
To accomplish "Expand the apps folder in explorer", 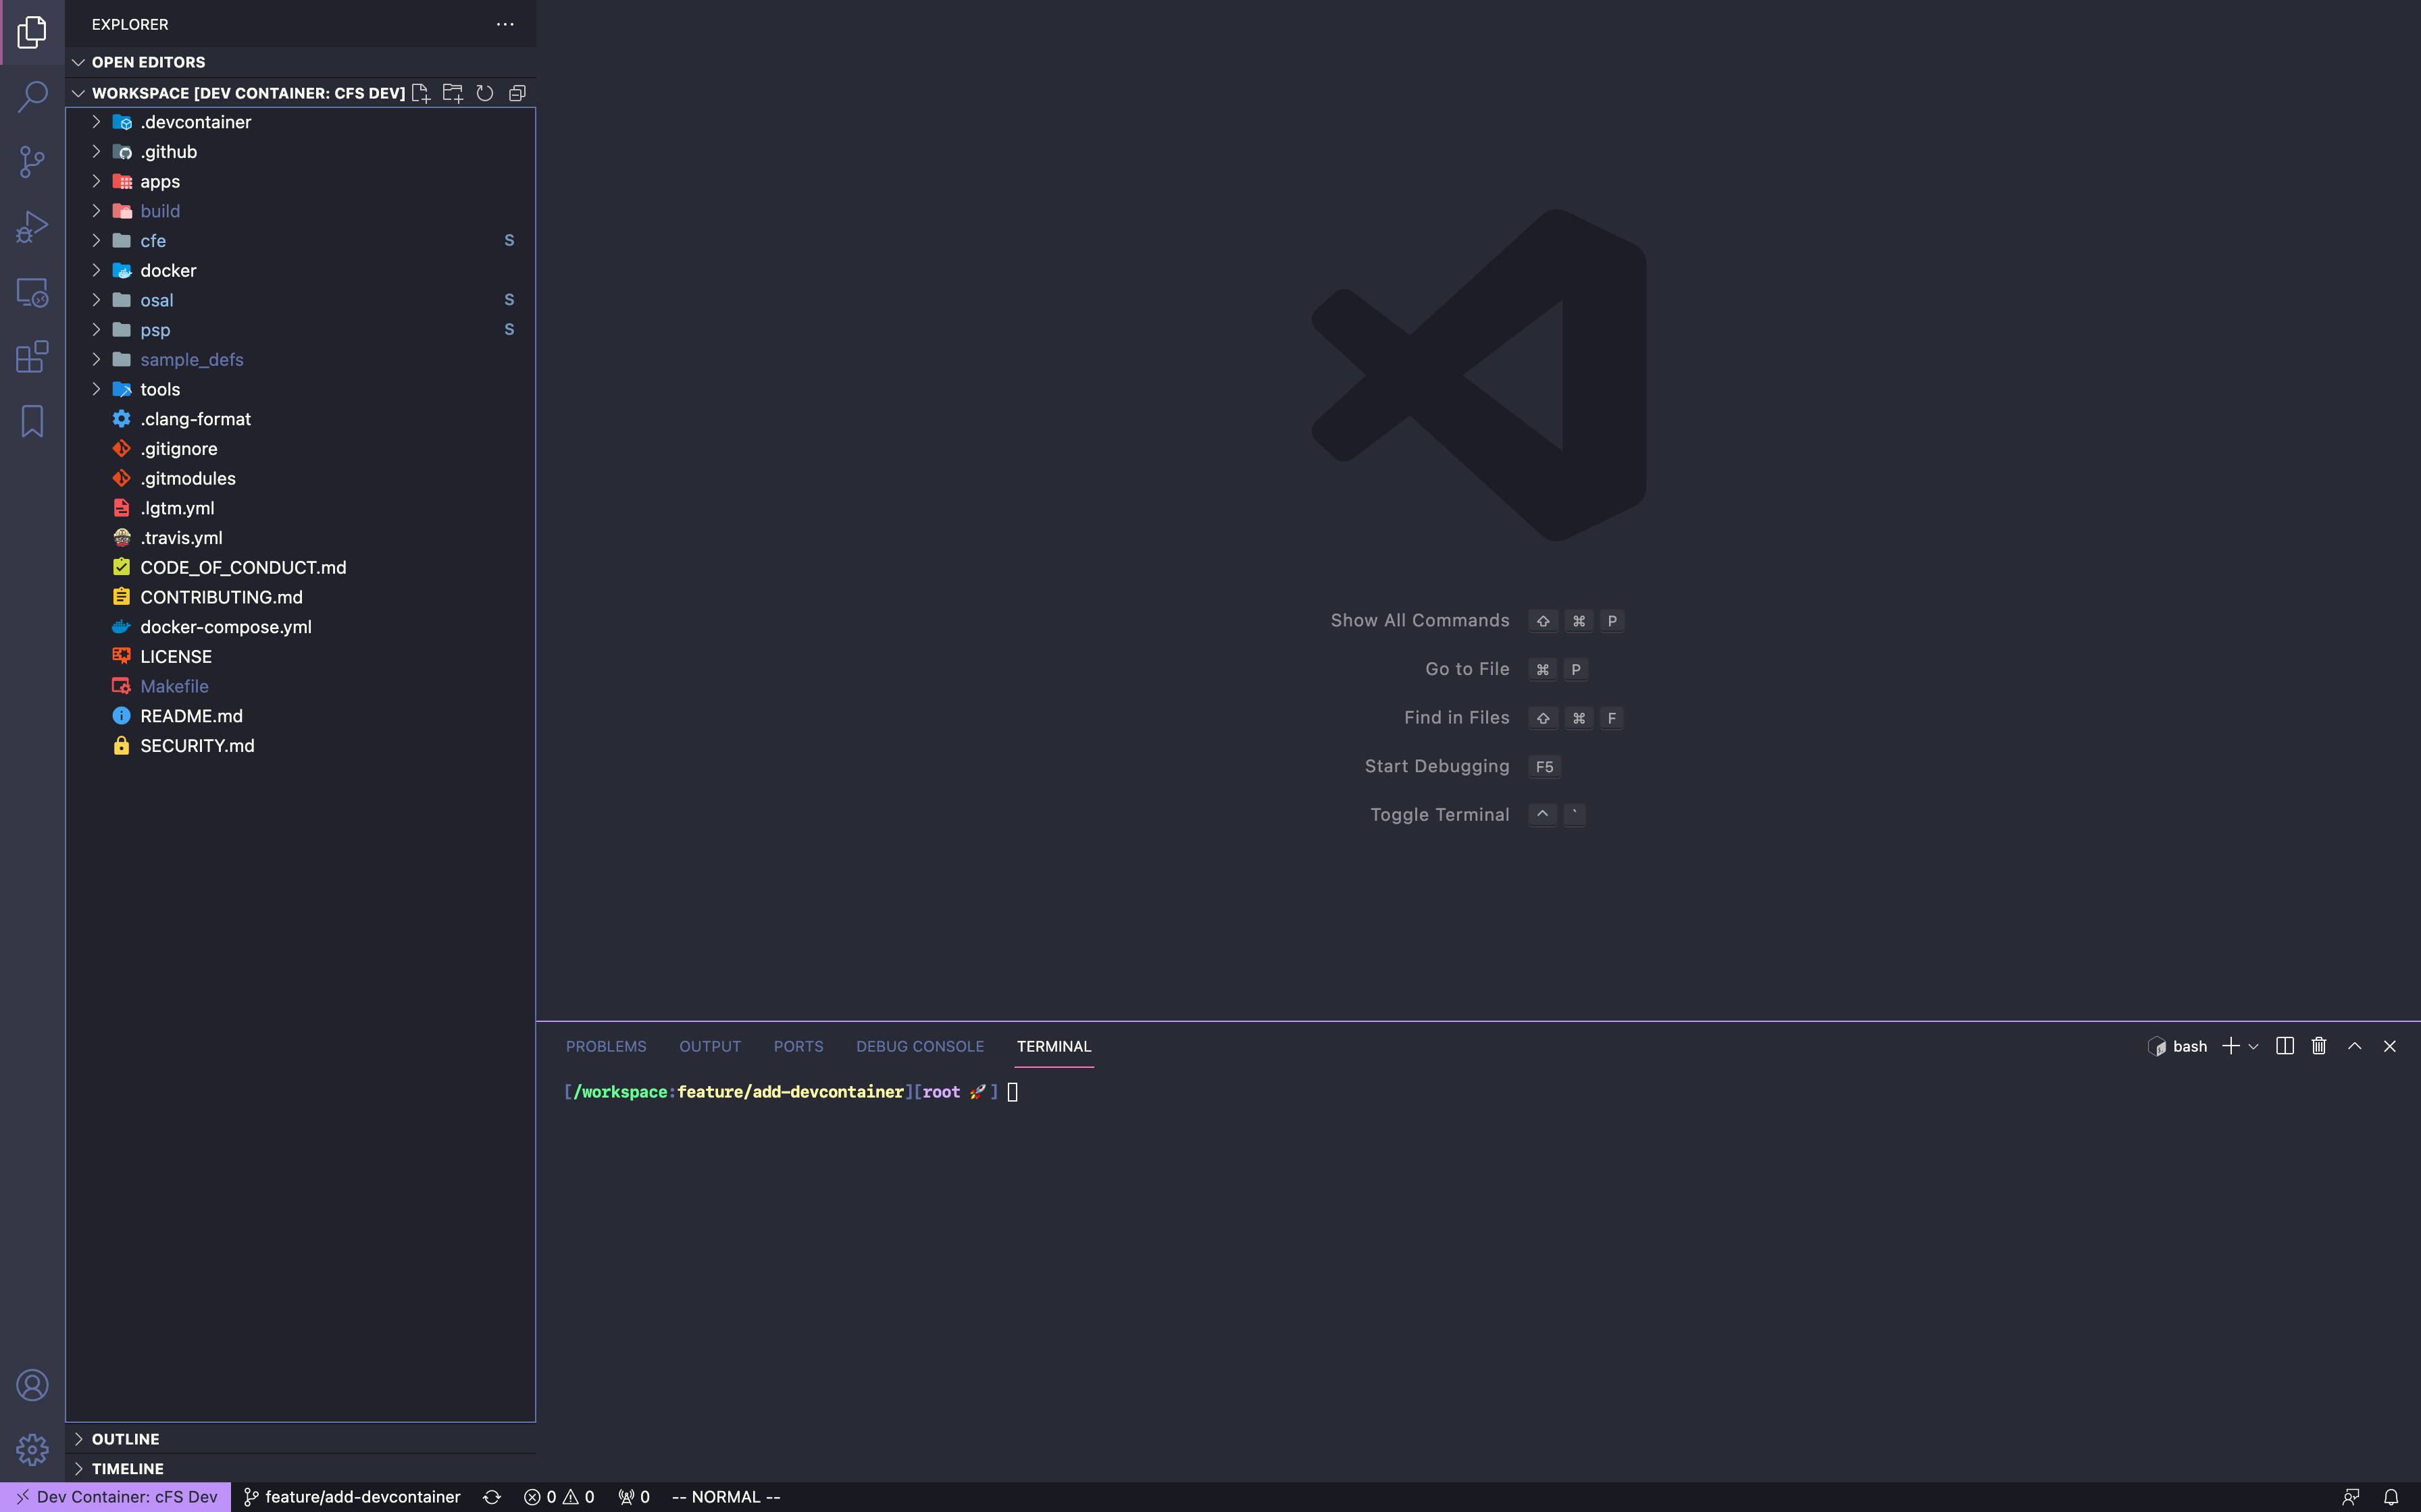I will coord(159,181).
